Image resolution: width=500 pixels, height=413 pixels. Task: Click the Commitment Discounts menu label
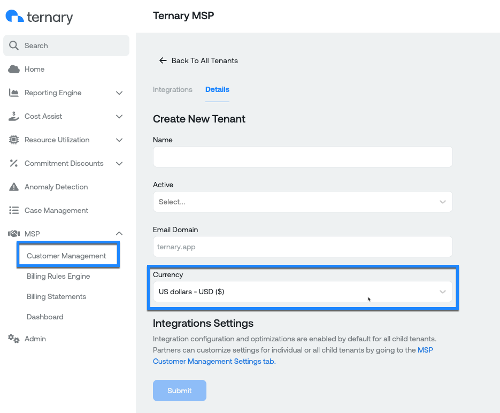[64, 163]
